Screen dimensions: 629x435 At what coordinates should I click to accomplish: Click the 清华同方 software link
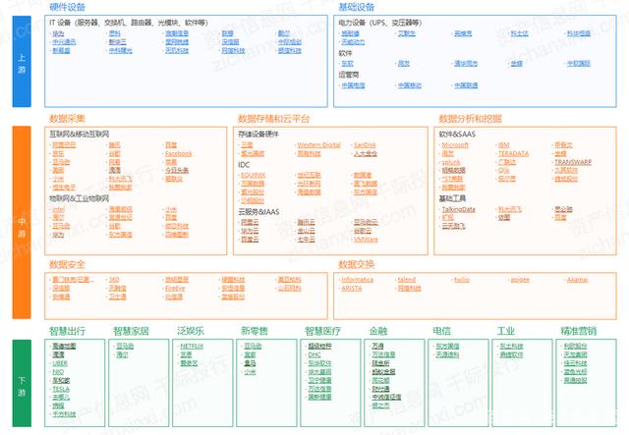[466, 64]
